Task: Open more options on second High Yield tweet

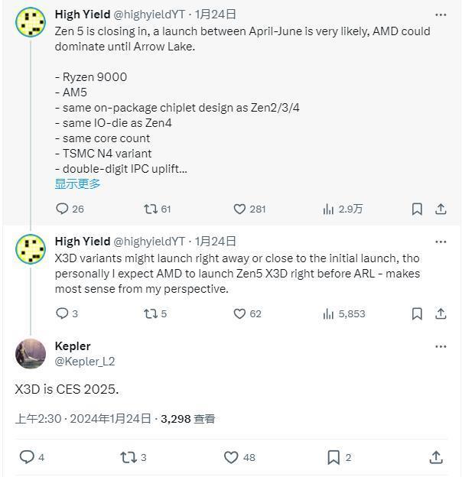Action: point(441,242)
